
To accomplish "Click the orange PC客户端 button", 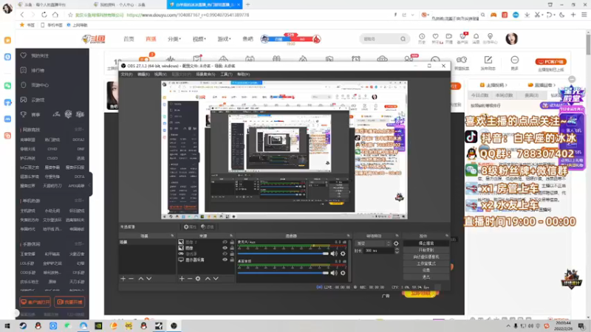I will [x=550, y=61].
